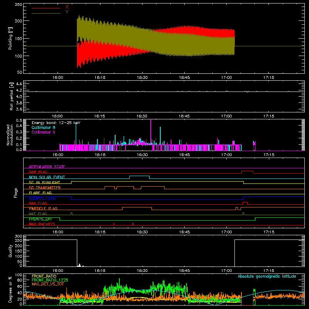Click the 16:45 tick label under Flags plot
This screenshot has height=309, width=309.
pyautogui.click(x=184, y=232)
